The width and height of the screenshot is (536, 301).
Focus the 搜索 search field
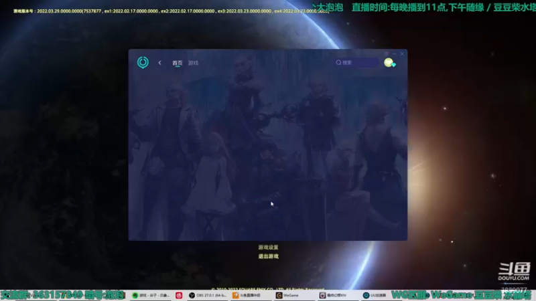pos(357,62)
